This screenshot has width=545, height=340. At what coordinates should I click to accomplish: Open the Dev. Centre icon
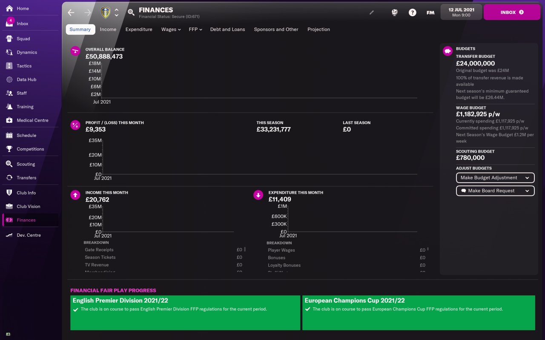coord(9,235)
